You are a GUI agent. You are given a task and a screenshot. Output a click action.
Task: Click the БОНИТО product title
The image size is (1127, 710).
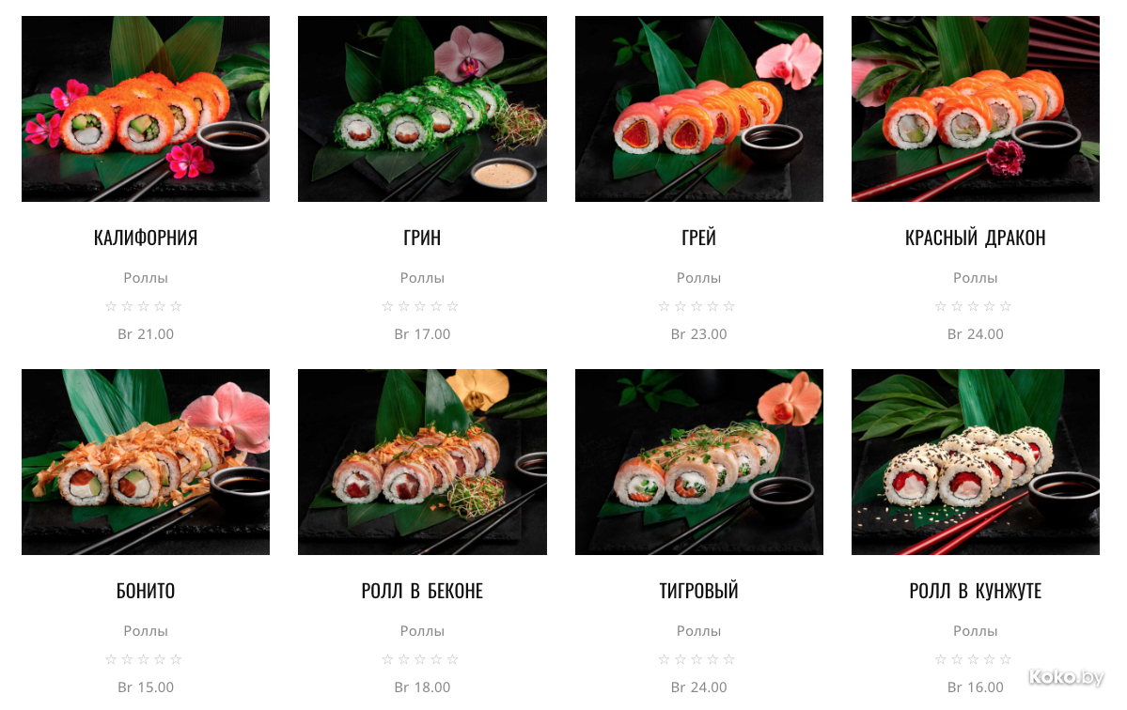(x=145, y=591)
